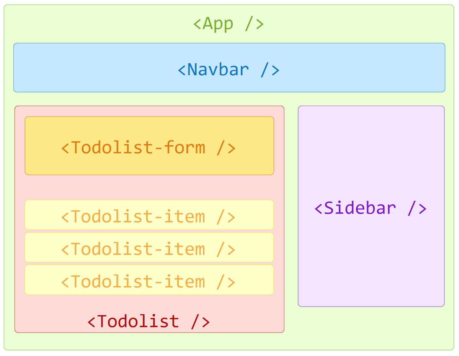Click empty right end of the Navbar box
Viewport: 459px width, 356px height.
[x=400, y=68]
